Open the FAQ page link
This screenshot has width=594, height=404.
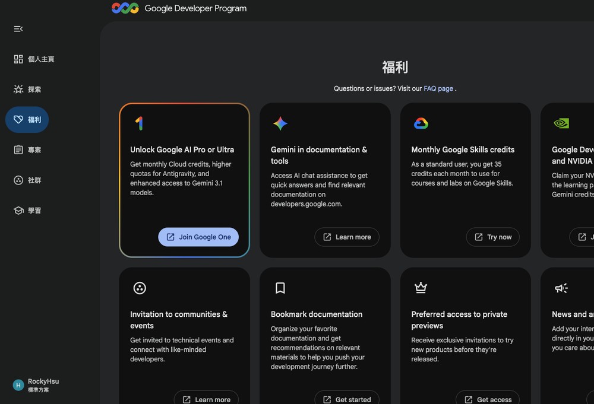tap(438, 88)
